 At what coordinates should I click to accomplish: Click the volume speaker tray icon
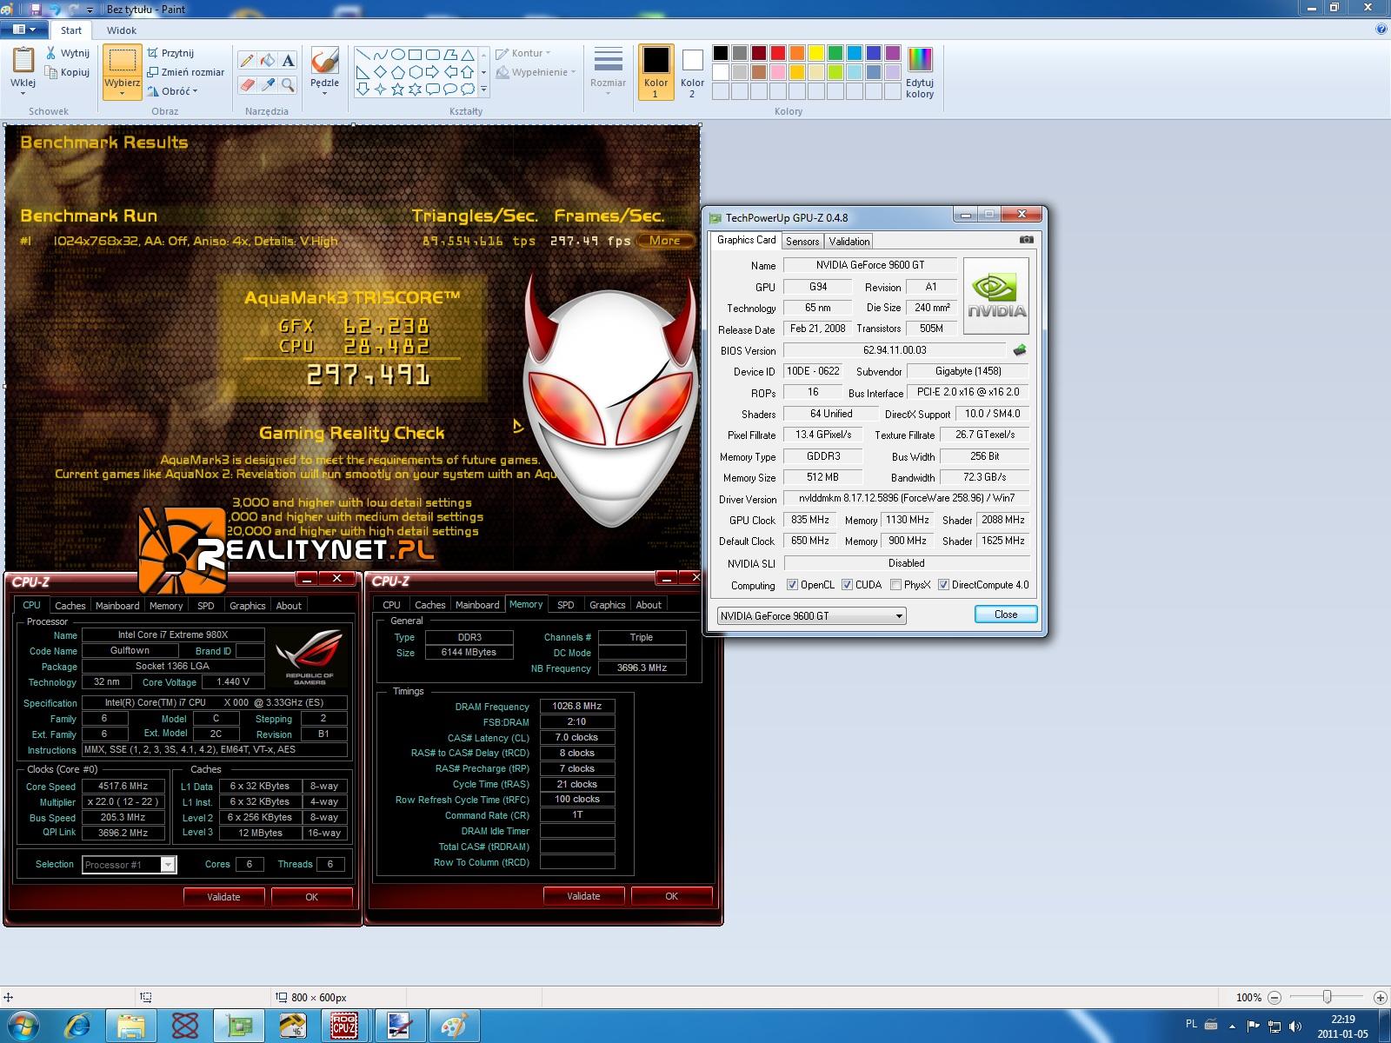1295,1026
